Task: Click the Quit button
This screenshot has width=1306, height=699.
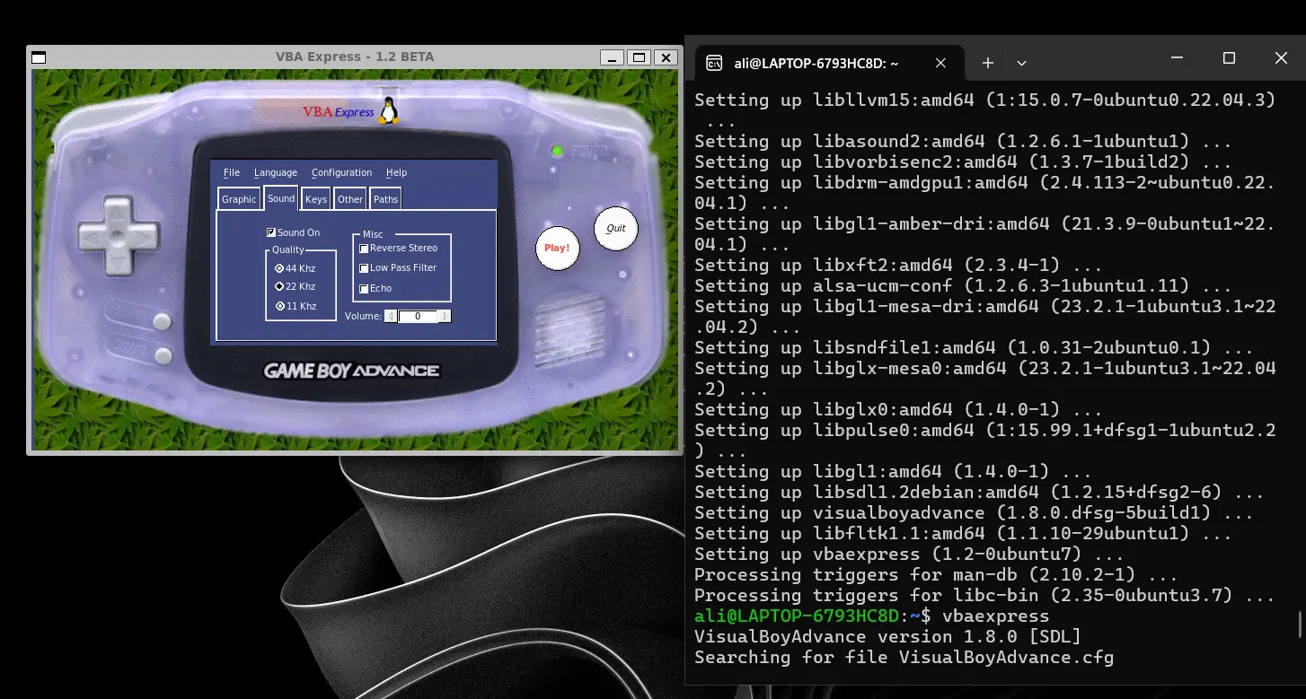Action: click(615, 228)
